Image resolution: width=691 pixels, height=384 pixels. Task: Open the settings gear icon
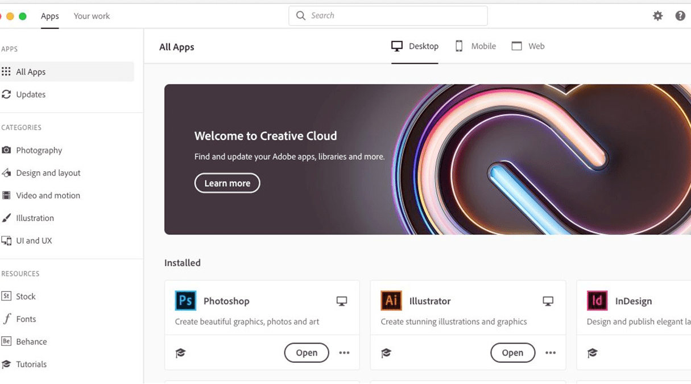[657, 16]
